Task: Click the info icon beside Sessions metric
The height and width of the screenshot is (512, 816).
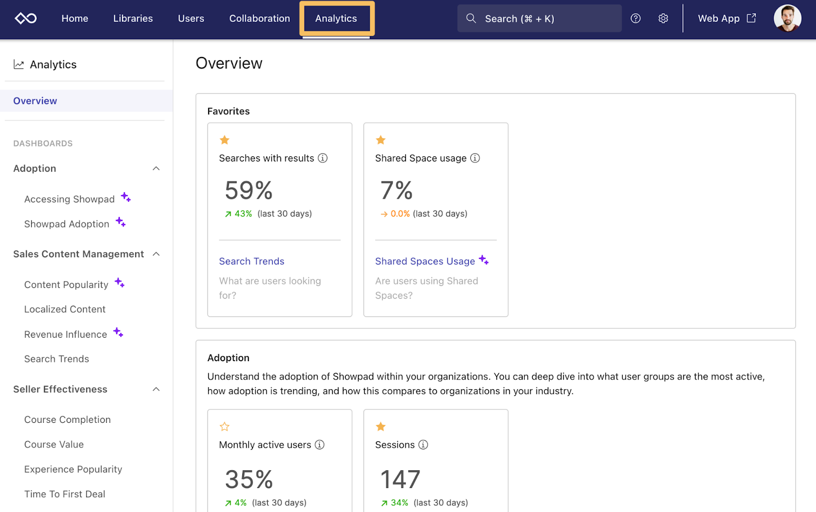Action: pos(423,445)
